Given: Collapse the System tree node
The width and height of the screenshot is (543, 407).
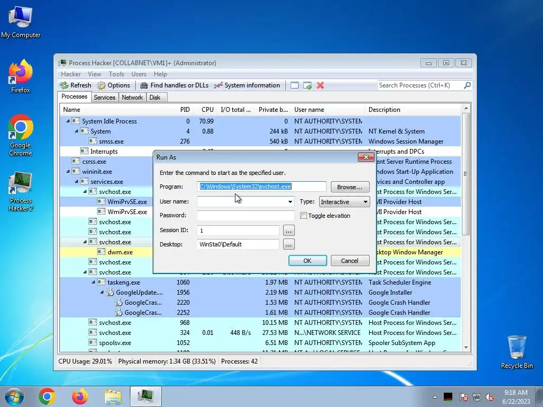Looking at the screenshot, I should [x=76, y=131].
